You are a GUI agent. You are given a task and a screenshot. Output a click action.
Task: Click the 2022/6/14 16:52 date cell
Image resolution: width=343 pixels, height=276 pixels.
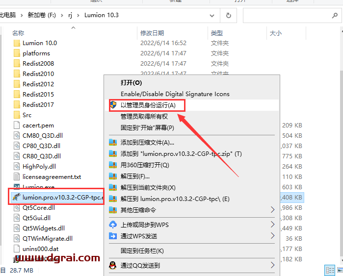tap(163, 43)
